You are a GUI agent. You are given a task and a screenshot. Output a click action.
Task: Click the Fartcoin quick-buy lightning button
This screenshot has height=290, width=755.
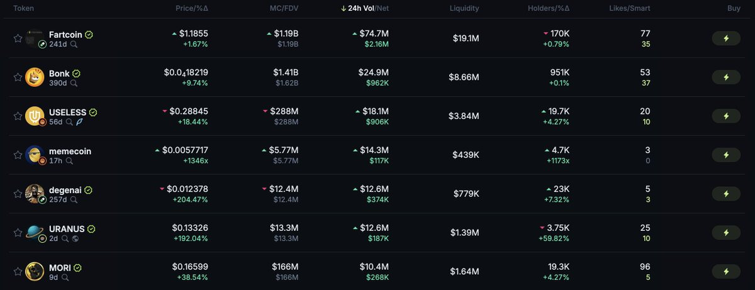pos(726,38)
